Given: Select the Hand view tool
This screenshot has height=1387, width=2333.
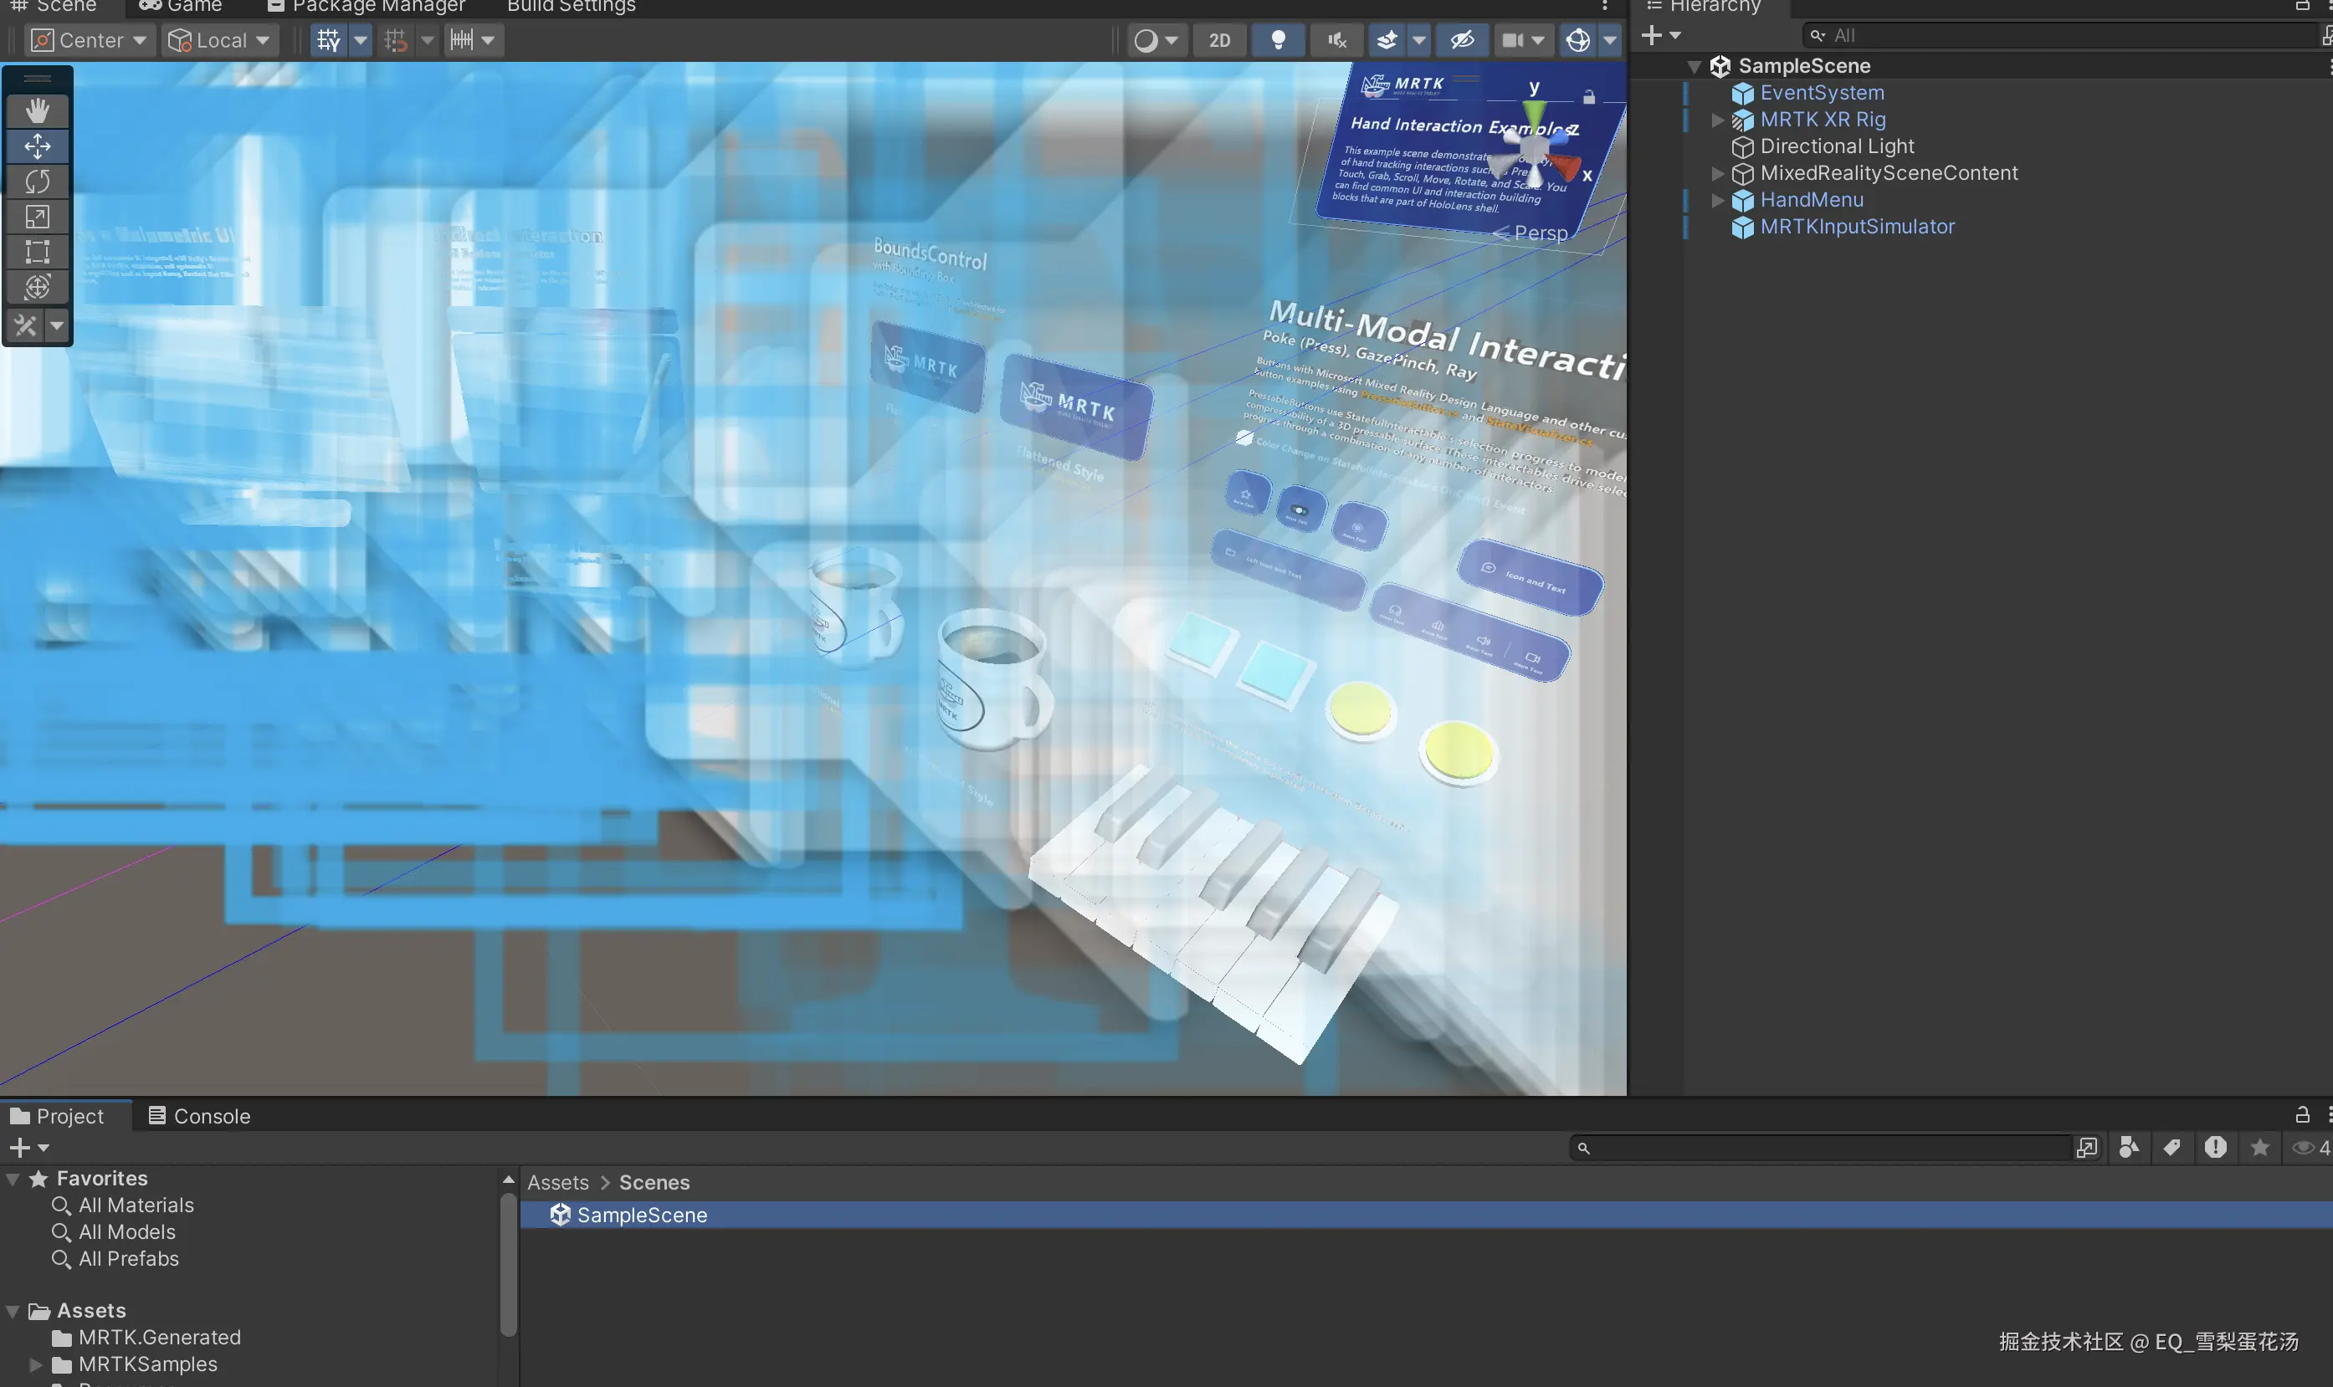Looking at the screenshot, I should [x=38, y=111].
